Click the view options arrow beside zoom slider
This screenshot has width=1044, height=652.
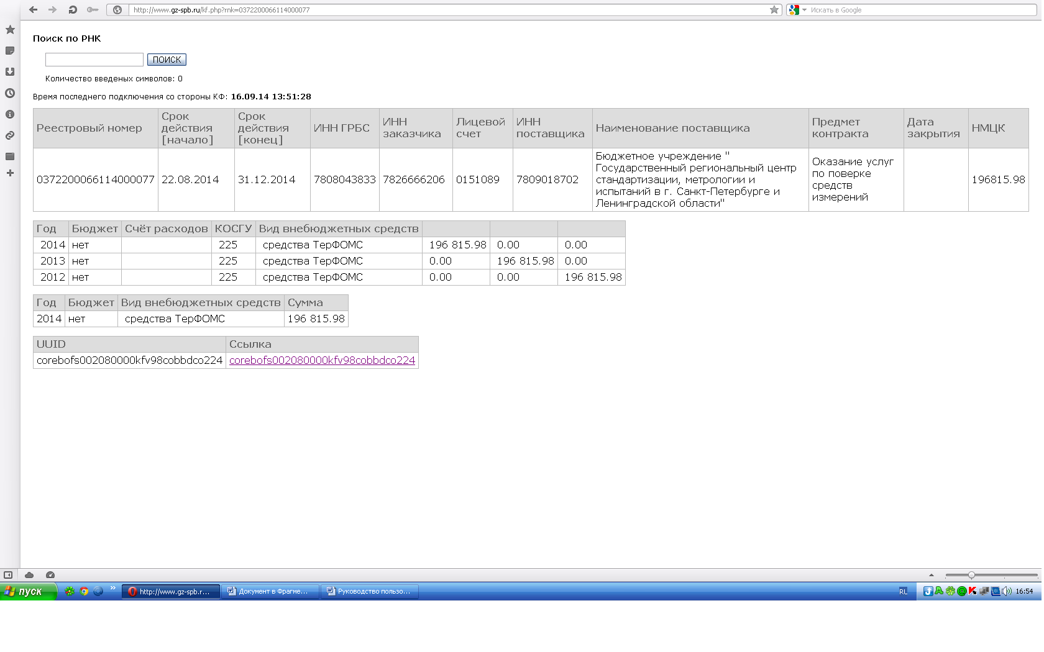931,575
